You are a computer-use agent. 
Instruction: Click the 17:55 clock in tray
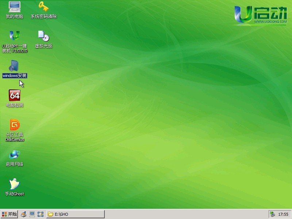[x=283, y=214]
